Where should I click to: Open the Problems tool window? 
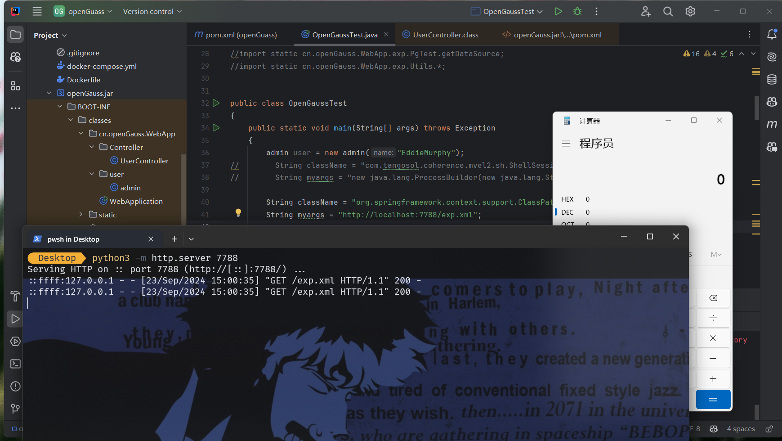click(x=15, y=386)
